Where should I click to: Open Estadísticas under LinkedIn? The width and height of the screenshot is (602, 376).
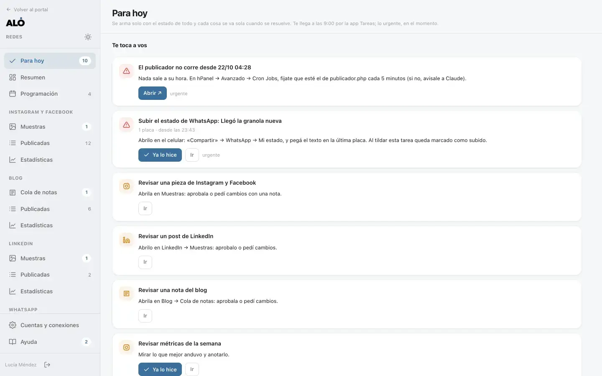(50, 291)
